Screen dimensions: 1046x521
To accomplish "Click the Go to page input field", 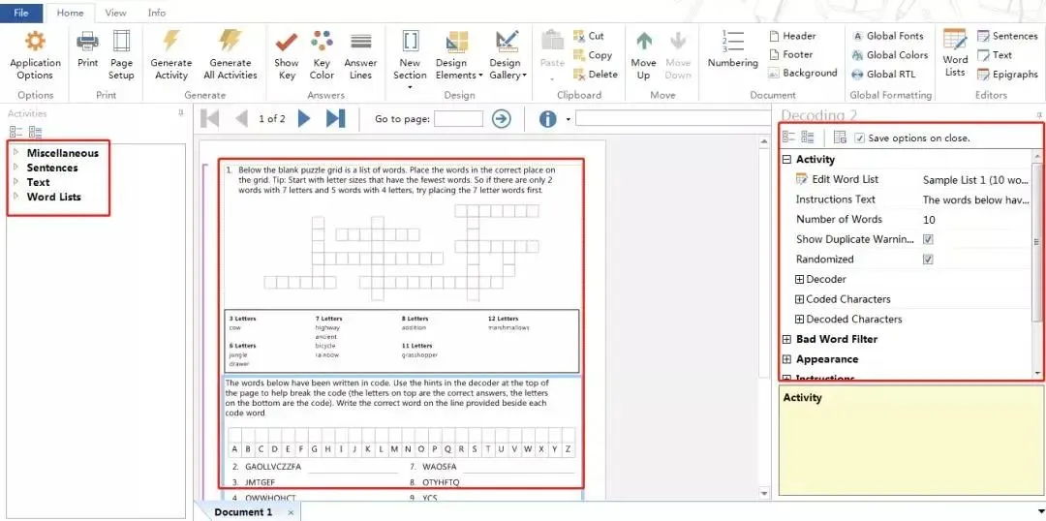I will (x=458, y=119).
